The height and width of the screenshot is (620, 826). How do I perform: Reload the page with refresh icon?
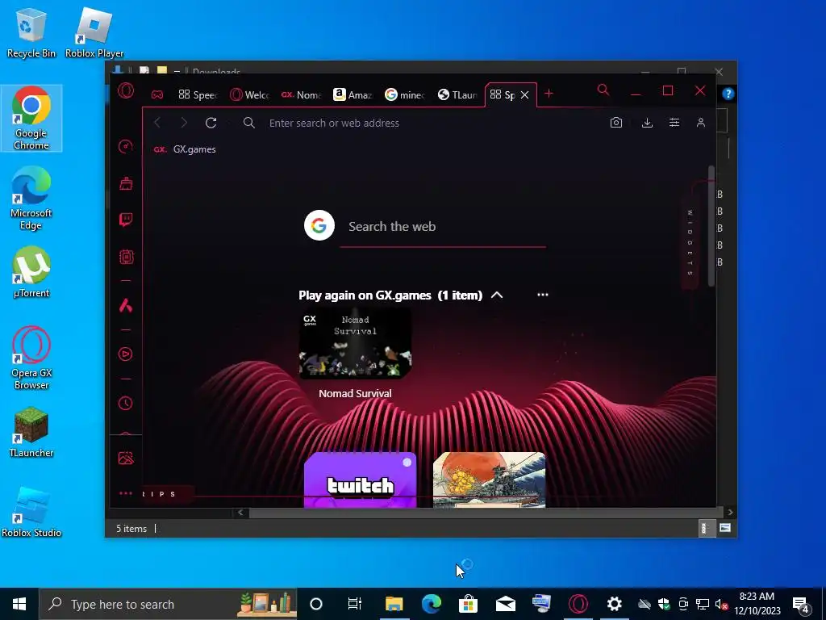pyautogui.click(x=211, y=123)
